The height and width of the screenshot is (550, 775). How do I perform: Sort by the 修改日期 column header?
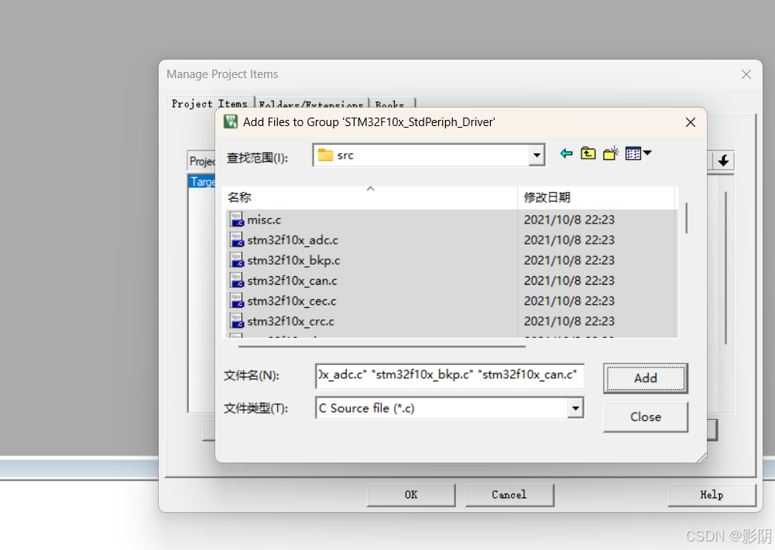tap(596, 197)
